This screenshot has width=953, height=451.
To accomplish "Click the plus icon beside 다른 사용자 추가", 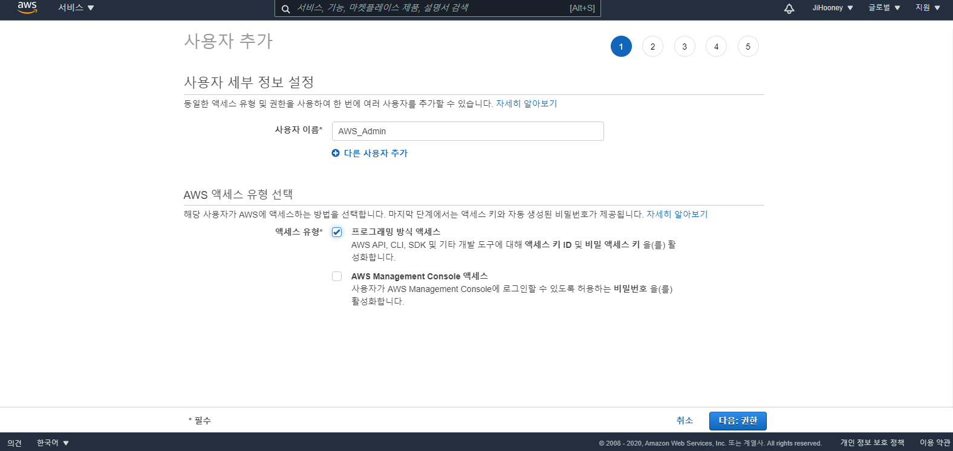I will (336, 153).
